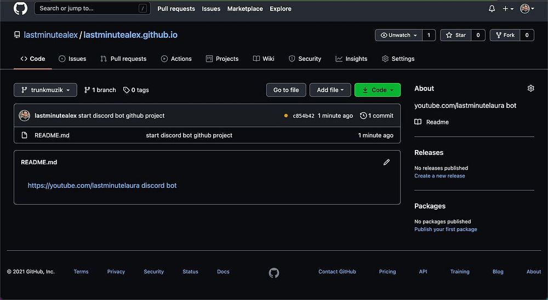View the stargazers count next to Star
The image size is (548, 300).
click(x=478, y=35)
